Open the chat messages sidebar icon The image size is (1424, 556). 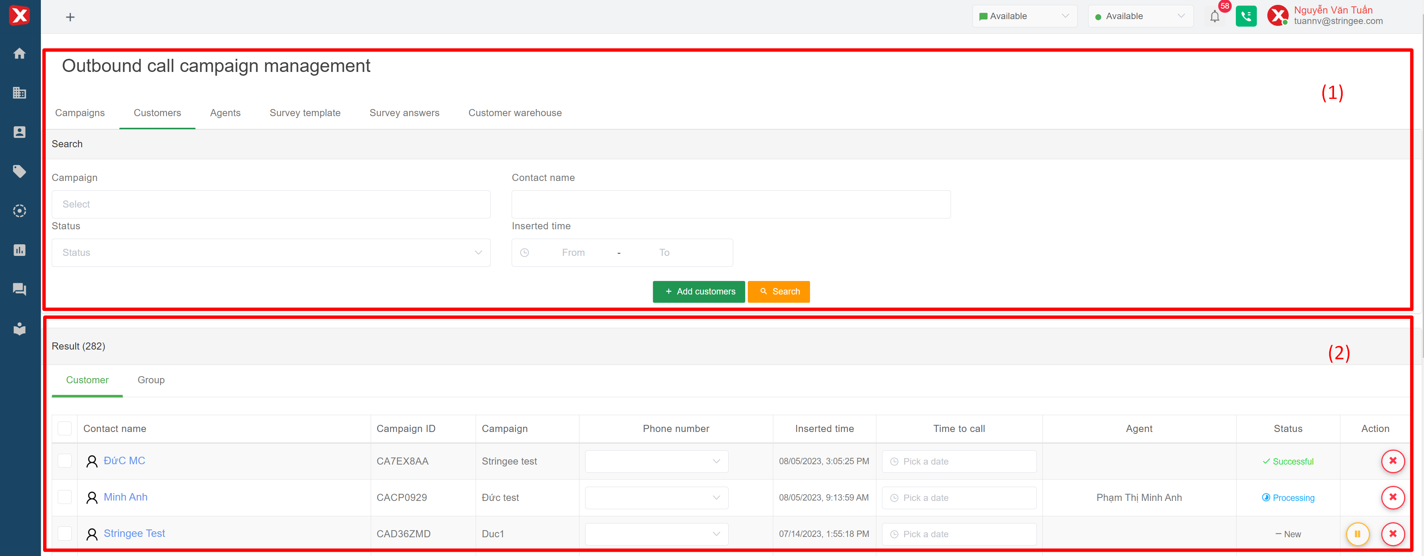coord(19,289)
